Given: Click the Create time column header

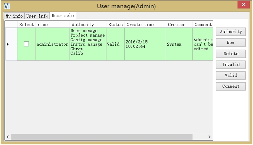Looking at the screenshot, I should [x=140, y=25].
